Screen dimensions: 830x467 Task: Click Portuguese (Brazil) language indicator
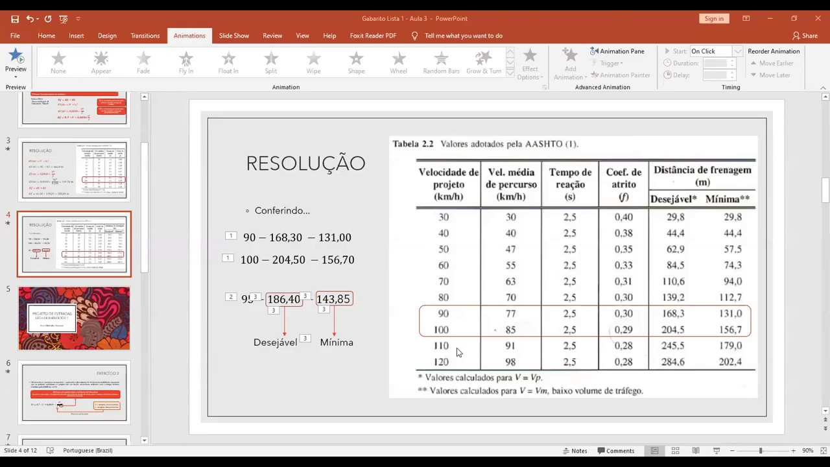coord(88,451)
